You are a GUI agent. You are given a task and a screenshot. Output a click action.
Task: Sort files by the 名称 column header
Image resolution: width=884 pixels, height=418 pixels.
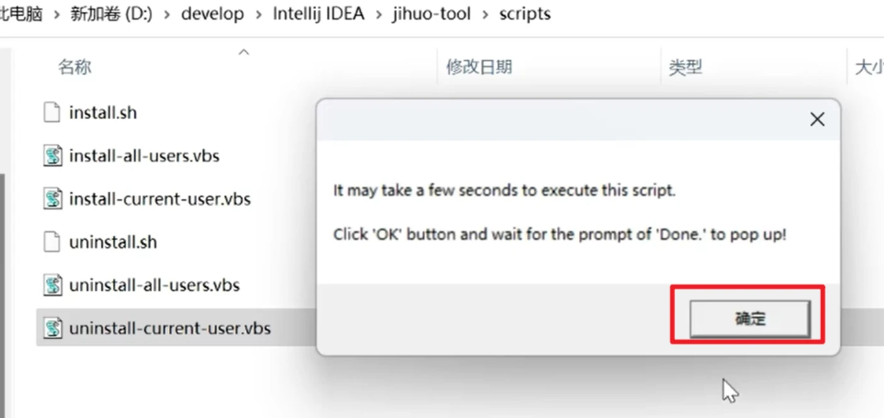pos(74,67)
